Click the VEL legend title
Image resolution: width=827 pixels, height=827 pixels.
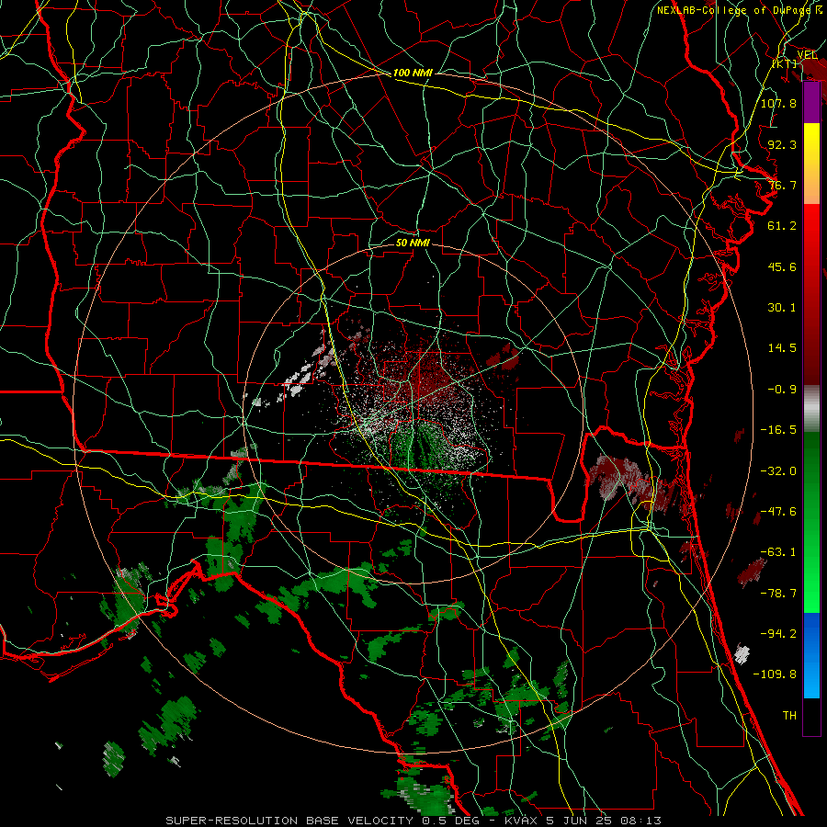[807, 54]
